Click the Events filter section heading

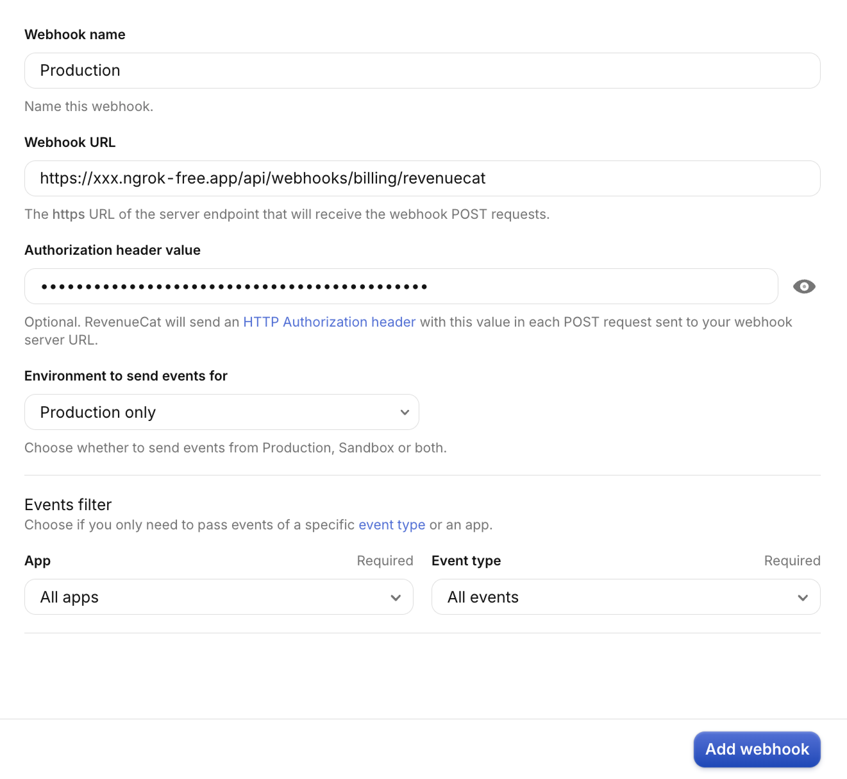(67, 505)
